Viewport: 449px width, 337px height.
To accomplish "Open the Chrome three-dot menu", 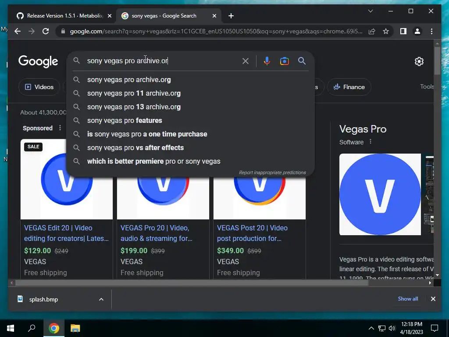I will pyautogui.click(x=431, y=31).
